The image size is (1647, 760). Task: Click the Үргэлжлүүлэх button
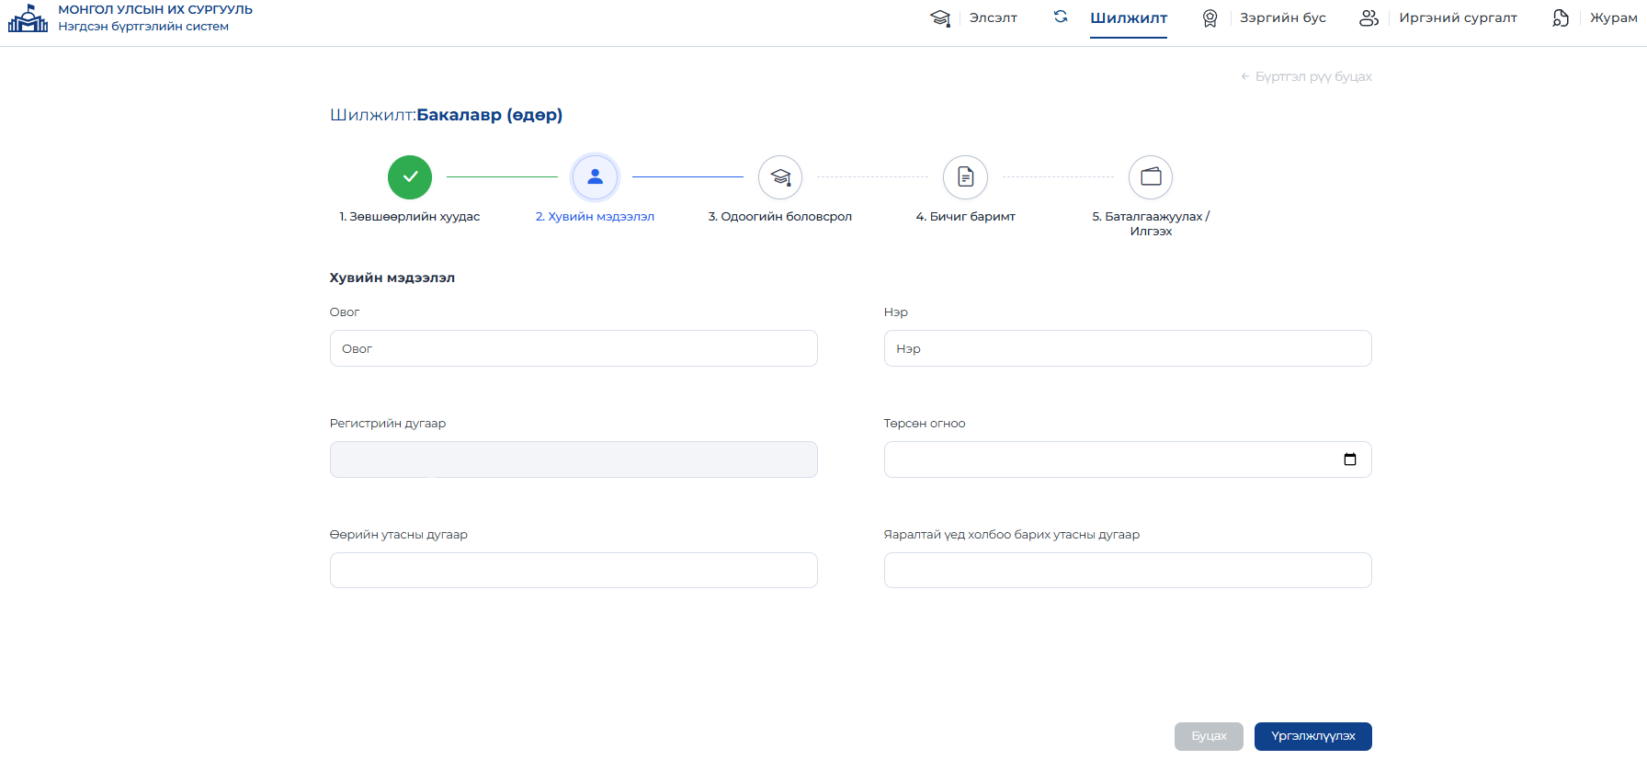[1313, 737]
